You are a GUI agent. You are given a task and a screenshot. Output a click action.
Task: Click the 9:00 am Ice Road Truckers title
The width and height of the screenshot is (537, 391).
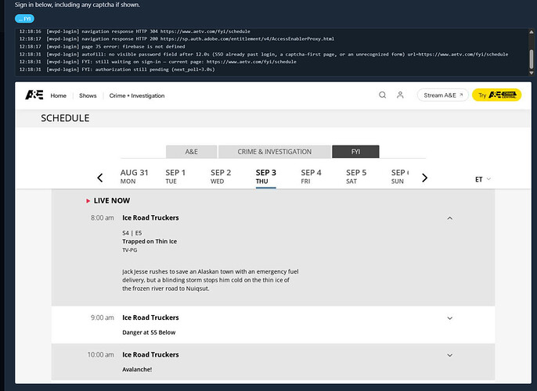tap(150, 317)
